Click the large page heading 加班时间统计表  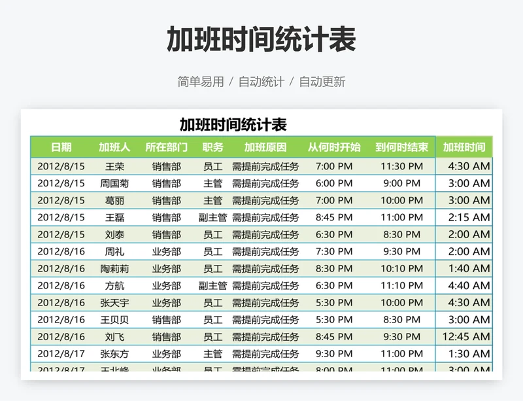point(261,39)
